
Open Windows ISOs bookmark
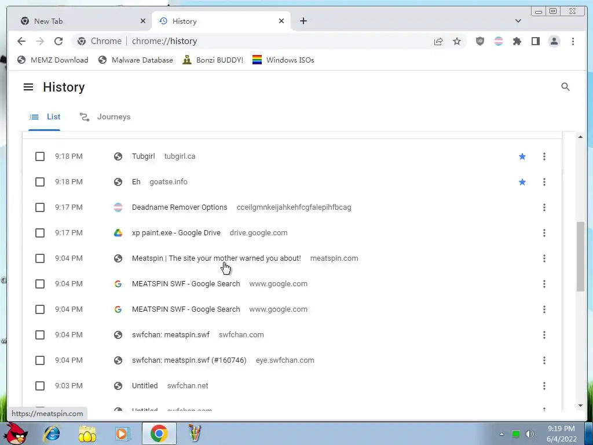[283, 60]
